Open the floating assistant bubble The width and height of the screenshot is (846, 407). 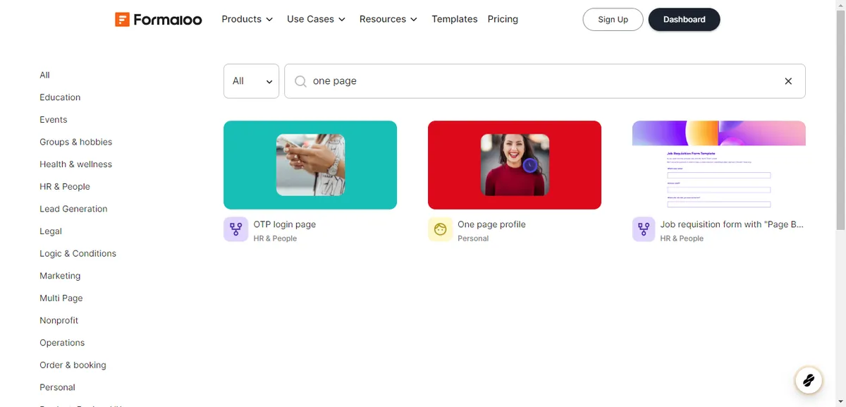tap(808, 379)
